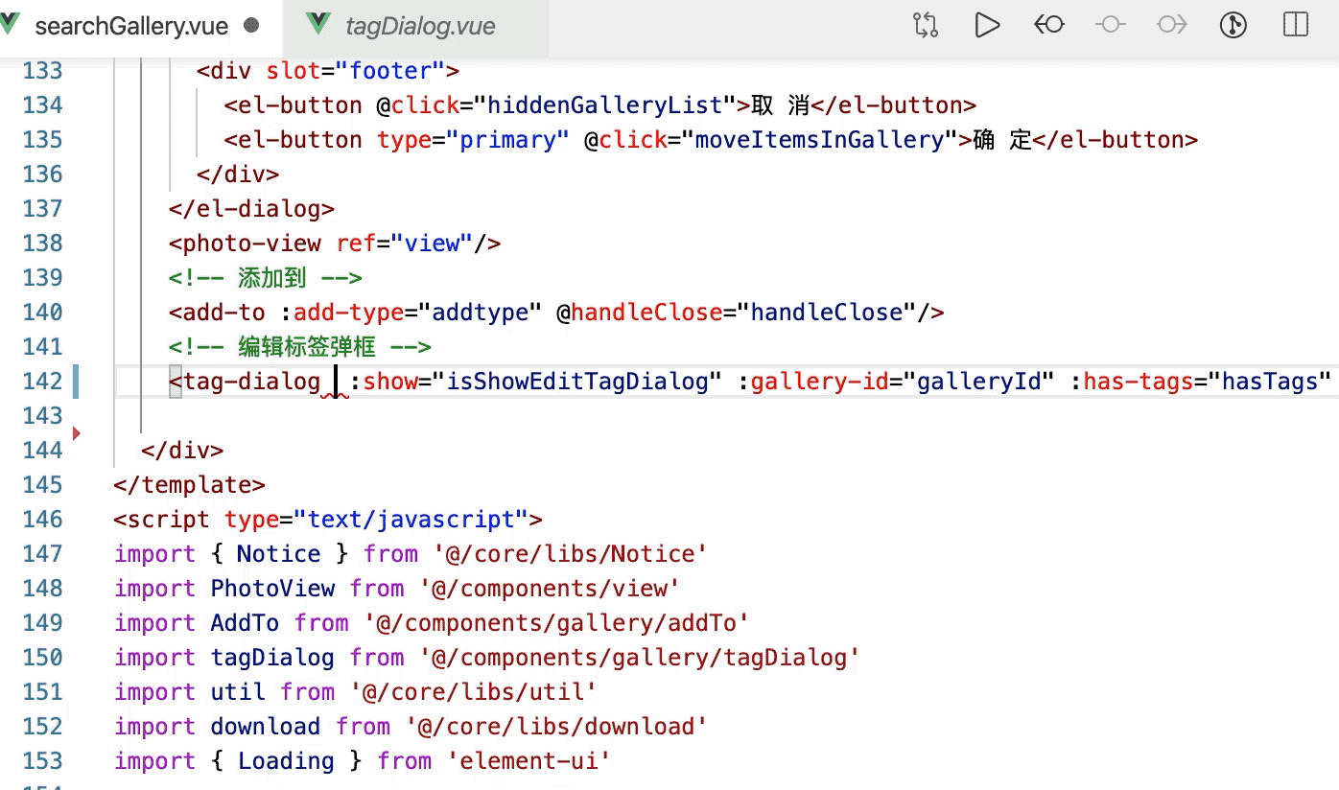Screen dimensions: 1339x790
Task: Click the 确 定 button label text
Action: pos(1002,139)
